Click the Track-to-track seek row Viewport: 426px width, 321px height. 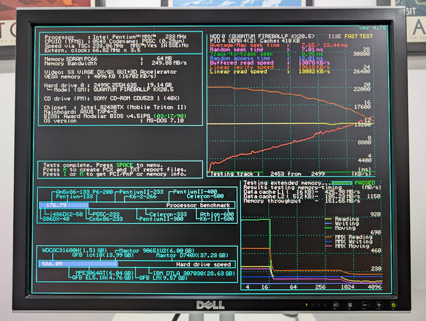coord(266,54)
